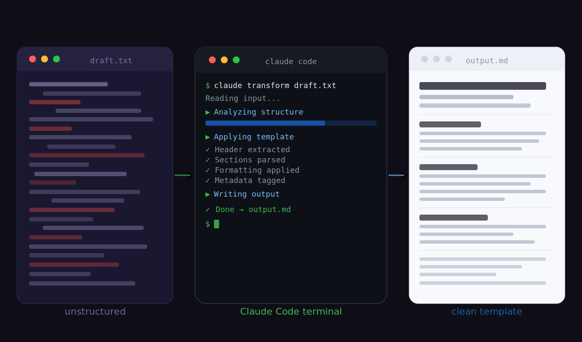Click the 'Claude Code terminal' caption
Image resolution: width=582 pixels, height=342 pixels.
[291, 312]
